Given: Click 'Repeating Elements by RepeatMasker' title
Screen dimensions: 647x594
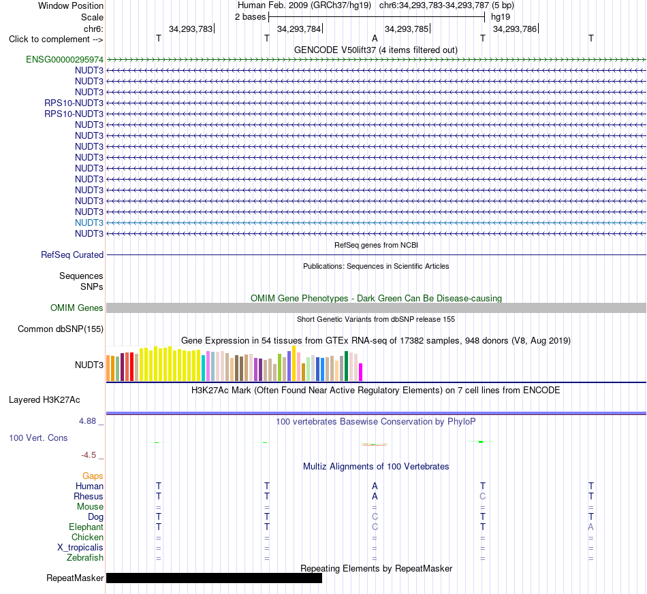Looking at the screenshot, I should [376, 568].
